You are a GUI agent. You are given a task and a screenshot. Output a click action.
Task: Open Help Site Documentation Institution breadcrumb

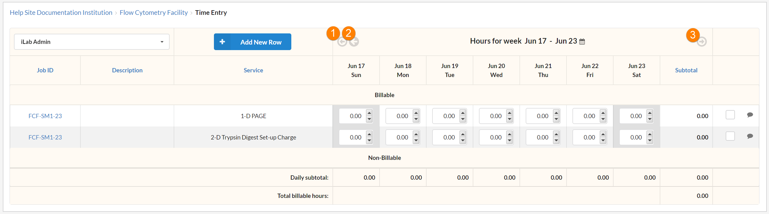pyautogui.click(x=61, y=13)
